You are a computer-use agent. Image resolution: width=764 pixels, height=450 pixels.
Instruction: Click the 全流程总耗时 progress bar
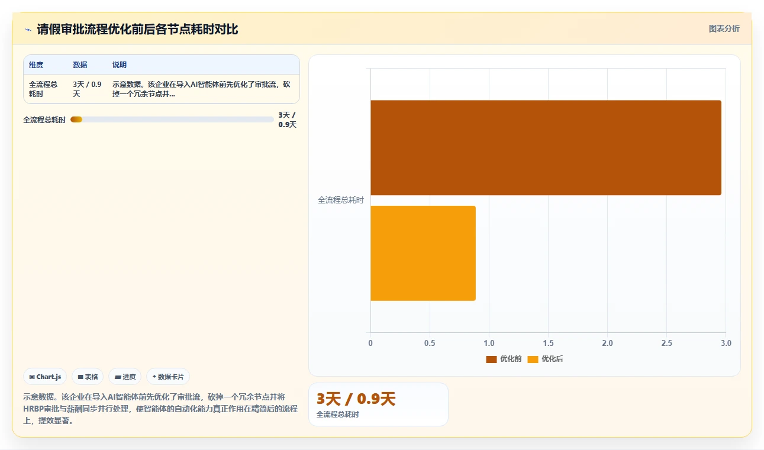click(x=172, y=119)
